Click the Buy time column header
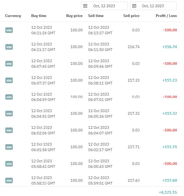The image size is (184, 196). point(39,16)
